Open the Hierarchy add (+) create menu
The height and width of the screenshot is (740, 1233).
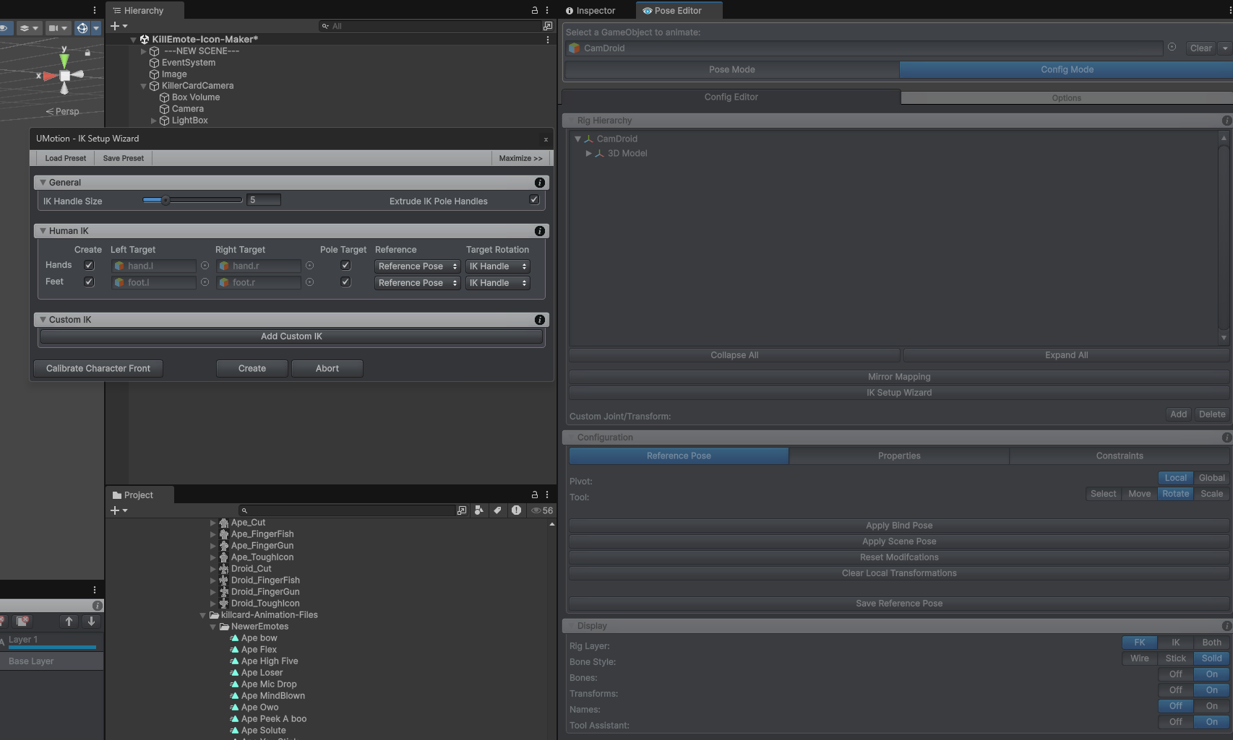[x=119, y=26]
